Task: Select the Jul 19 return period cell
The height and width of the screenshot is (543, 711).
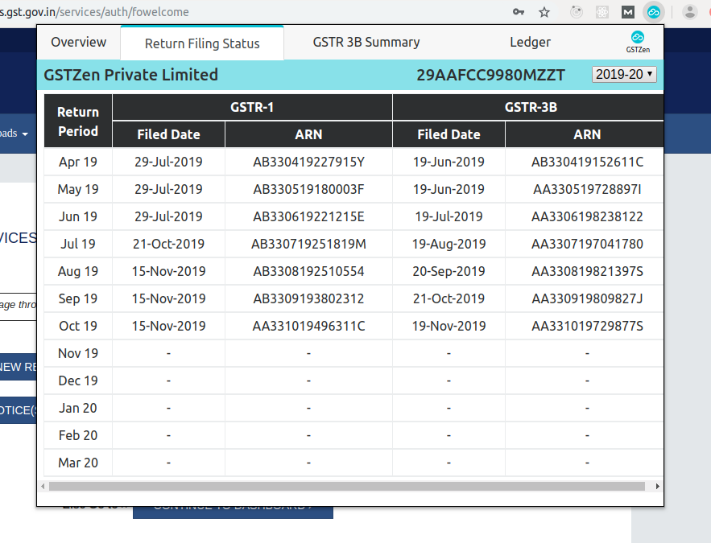Action: click(78, 244)
